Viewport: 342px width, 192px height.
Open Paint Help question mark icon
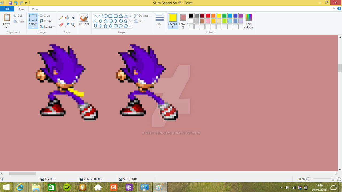click(x=339, y=9)
